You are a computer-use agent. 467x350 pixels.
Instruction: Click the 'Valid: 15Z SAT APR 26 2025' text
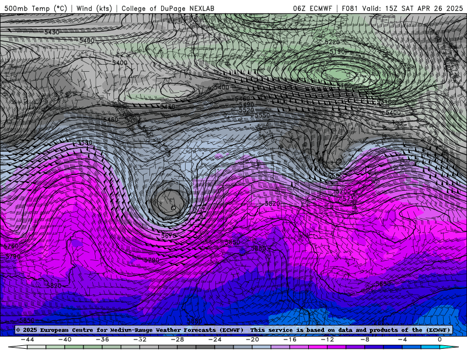[413, 8]
